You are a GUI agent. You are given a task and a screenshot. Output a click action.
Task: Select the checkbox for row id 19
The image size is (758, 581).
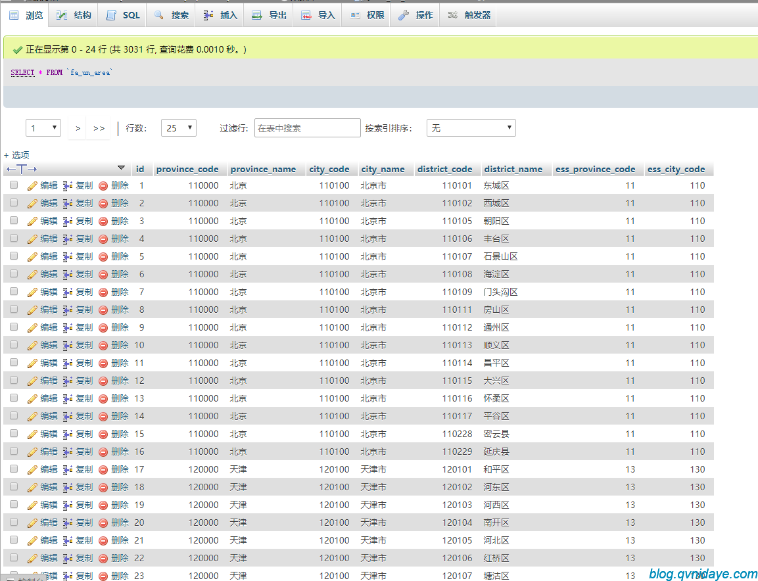coord(14,504)
